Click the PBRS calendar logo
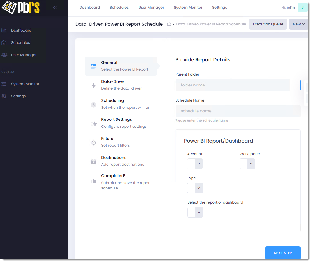Viewport: 312px width, 263px height. [x=21, y=8]
